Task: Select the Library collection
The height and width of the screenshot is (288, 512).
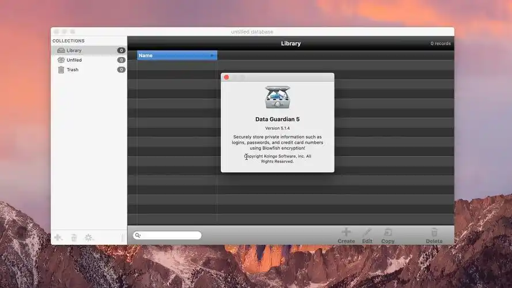Action: (74, 51)
